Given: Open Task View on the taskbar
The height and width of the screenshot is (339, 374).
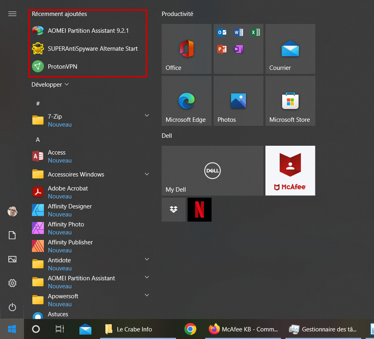Looking at the screenshot, I should tap(59, 329).
